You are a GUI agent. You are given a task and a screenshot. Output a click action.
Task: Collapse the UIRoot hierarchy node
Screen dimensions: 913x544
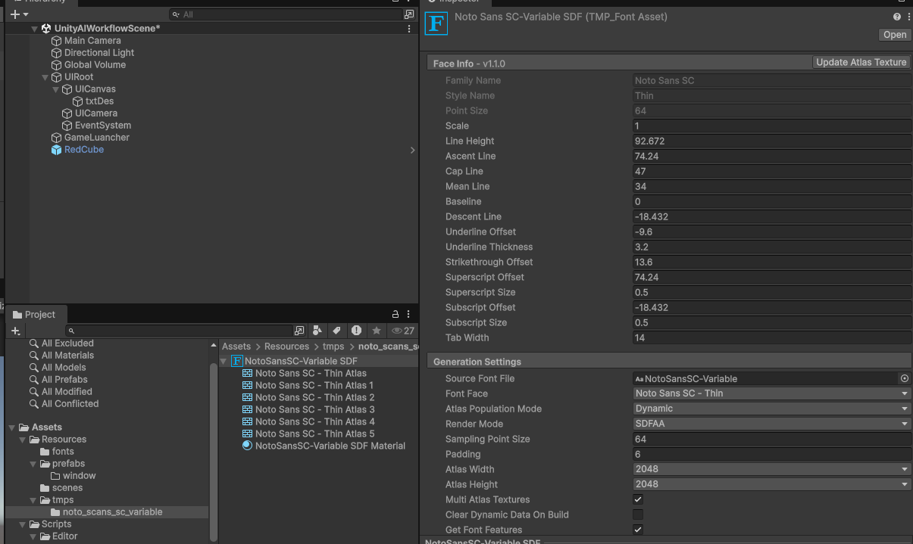click(45, 77)
